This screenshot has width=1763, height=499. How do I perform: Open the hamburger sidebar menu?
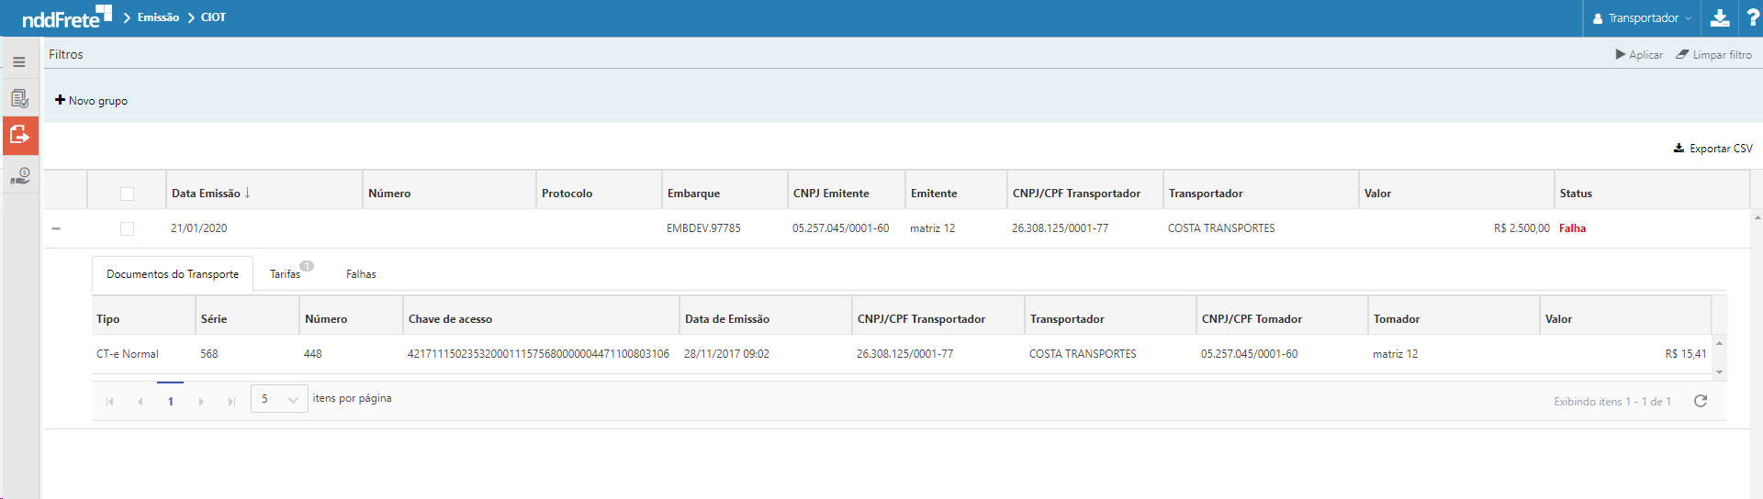tap(19, 61)
